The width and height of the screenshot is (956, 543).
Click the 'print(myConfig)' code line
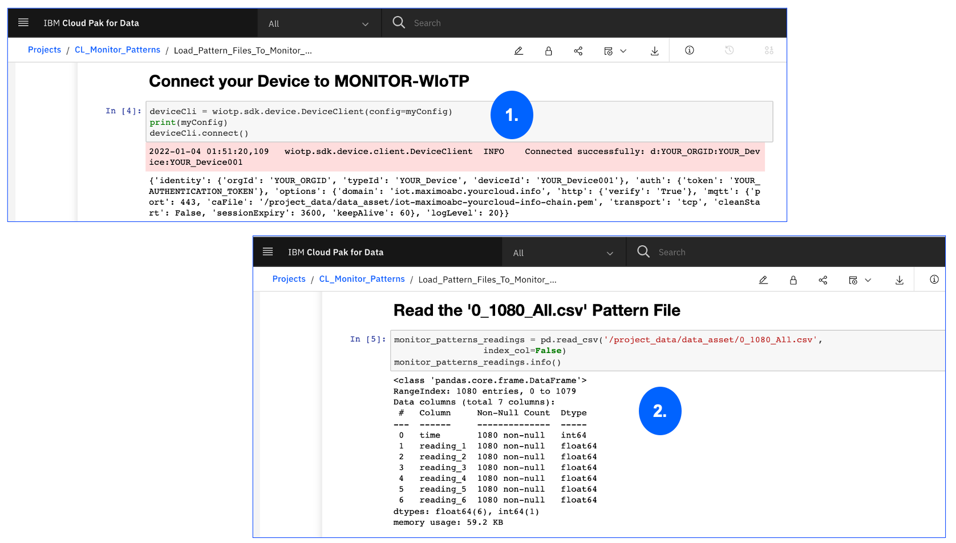click(189, 122)
